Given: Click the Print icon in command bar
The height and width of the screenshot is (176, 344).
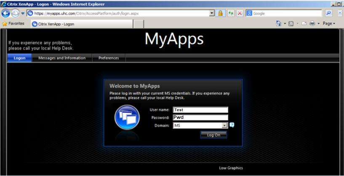Looking at the screenshot, I should coord(312,24).
